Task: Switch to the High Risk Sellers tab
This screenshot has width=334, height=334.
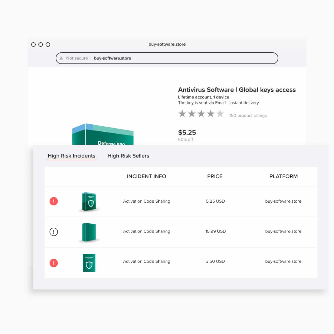Action: click(128, 156)
